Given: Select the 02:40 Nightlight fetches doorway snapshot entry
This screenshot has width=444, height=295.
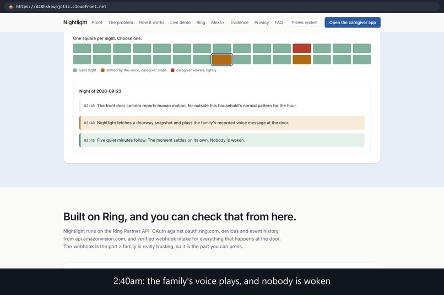Looking at the screenshot, I should pos(222,123).
